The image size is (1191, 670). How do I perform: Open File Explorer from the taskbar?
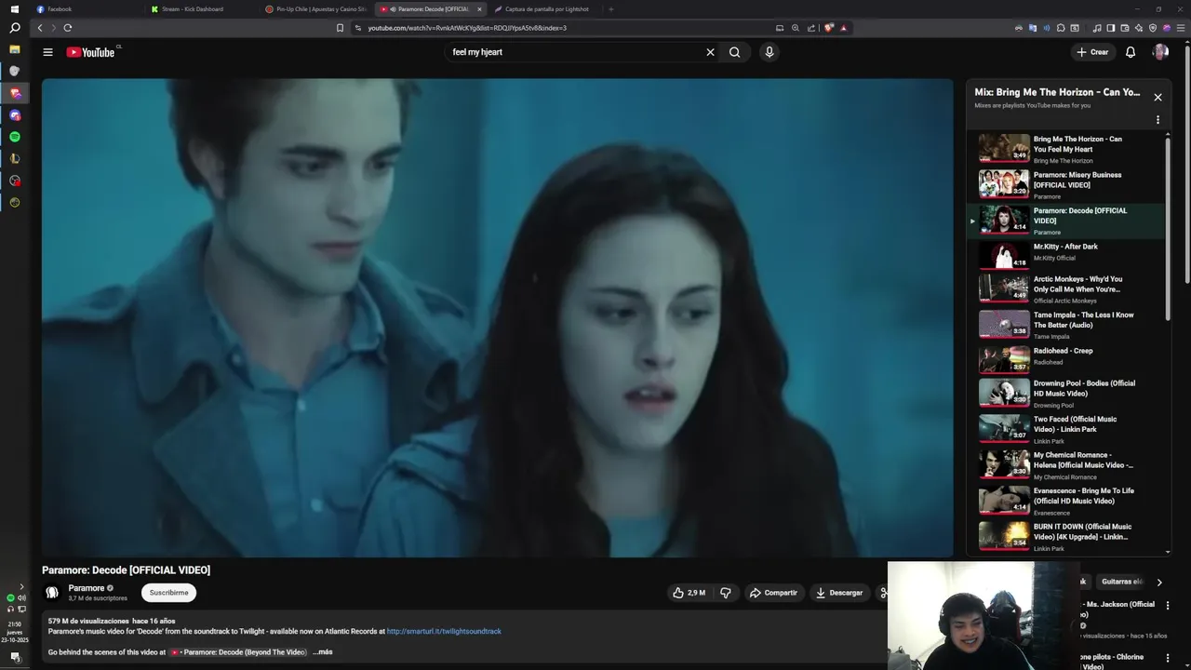pos(14,49)
